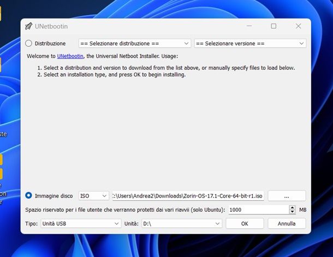Screen dimensions: 333x257
Task: Open the Selezionare versione dropdown
Action: point(250,43)
